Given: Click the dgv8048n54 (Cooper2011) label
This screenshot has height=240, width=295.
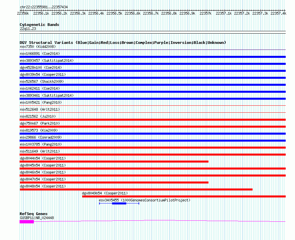Looking at the screenshot, I should (43, 186).
